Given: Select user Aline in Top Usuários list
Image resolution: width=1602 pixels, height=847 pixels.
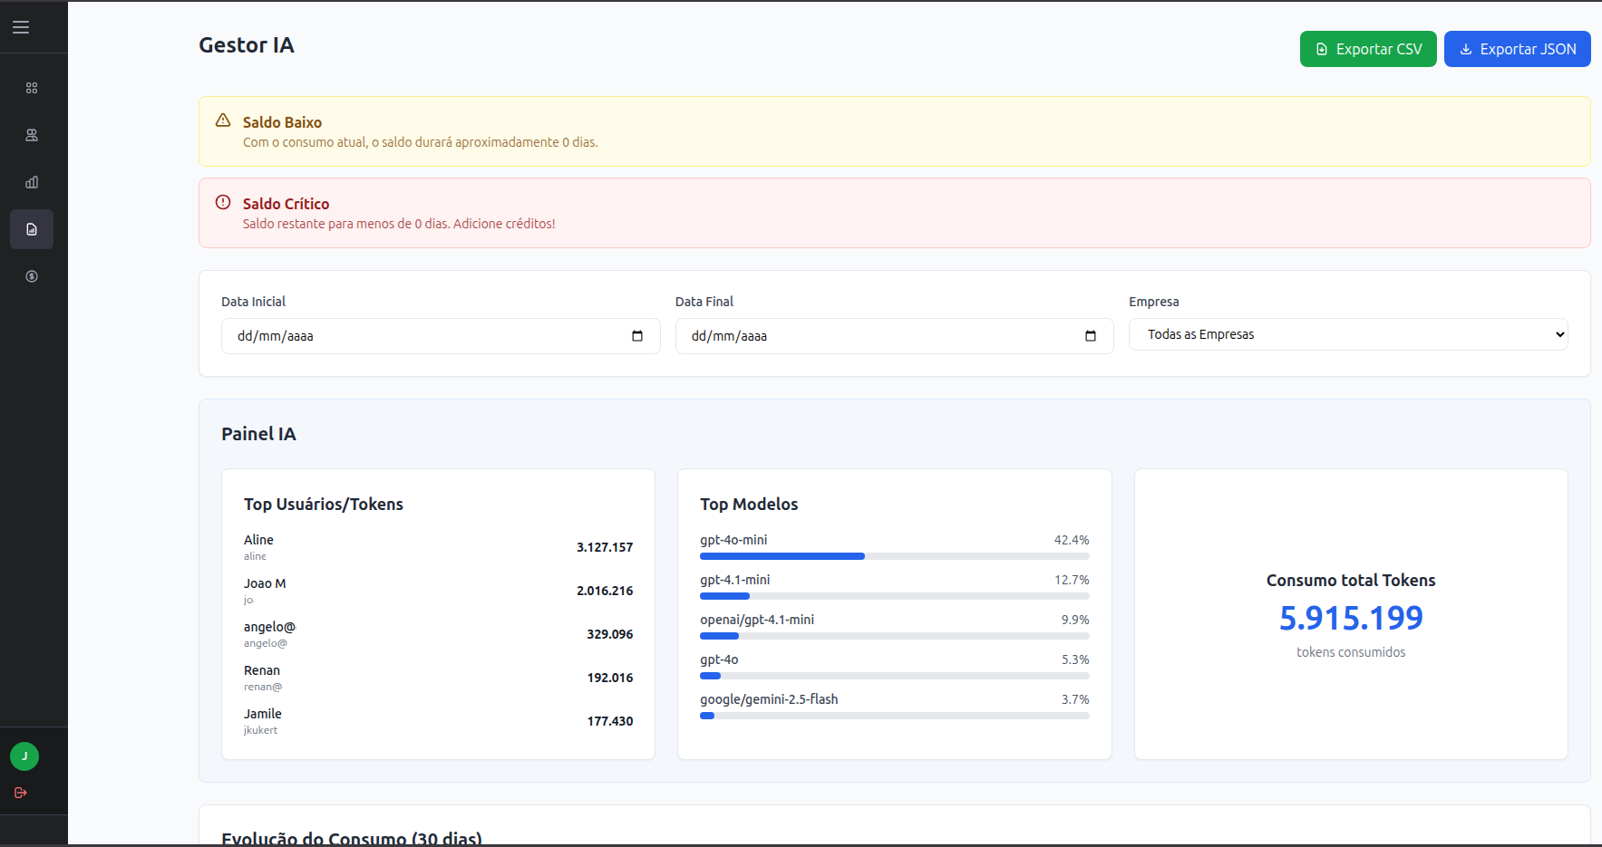Looking at the screenshot, I should click(x=258, y=540).
